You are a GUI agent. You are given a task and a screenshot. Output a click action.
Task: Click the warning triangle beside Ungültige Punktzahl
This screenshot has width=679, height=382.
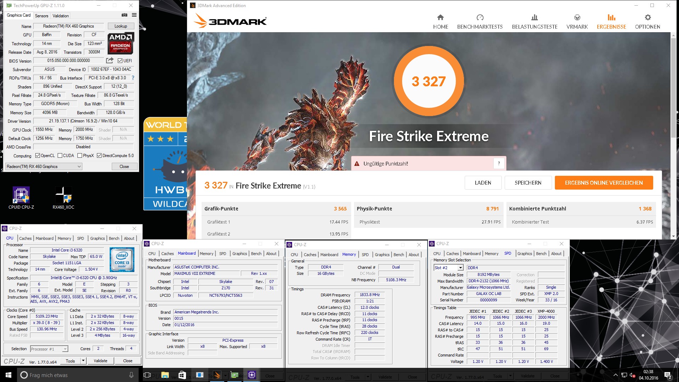click(x=357, y=164)
